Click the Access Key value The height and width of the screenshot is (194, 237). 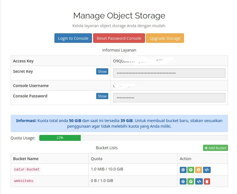[x=137, y=61]
